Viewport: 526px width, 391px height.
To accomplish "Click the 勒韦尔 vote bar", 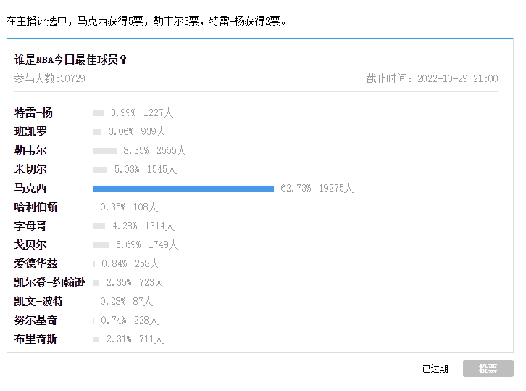I will click(x=104, y=151).
